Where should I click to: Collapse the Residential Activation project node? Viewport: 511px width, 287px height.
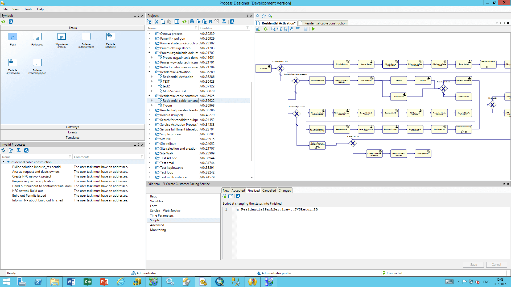coord(149,72)
